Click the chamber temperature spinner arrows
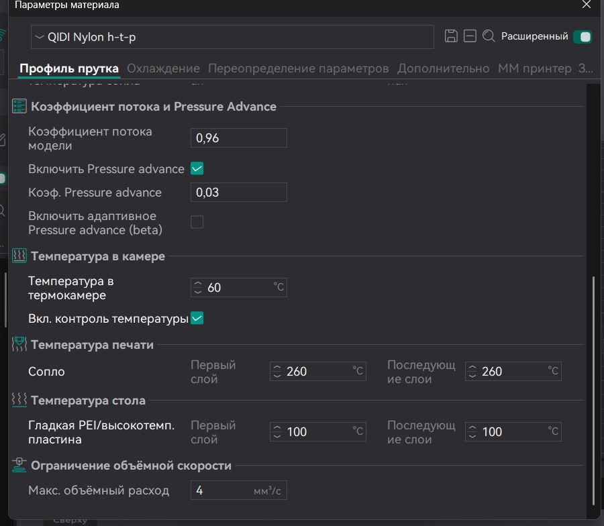Viewport: 604px width, 526px height. click(198, 288)
